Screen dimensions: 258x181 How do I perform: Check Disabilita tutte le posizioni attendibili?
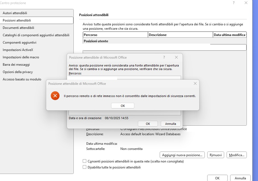84,167
